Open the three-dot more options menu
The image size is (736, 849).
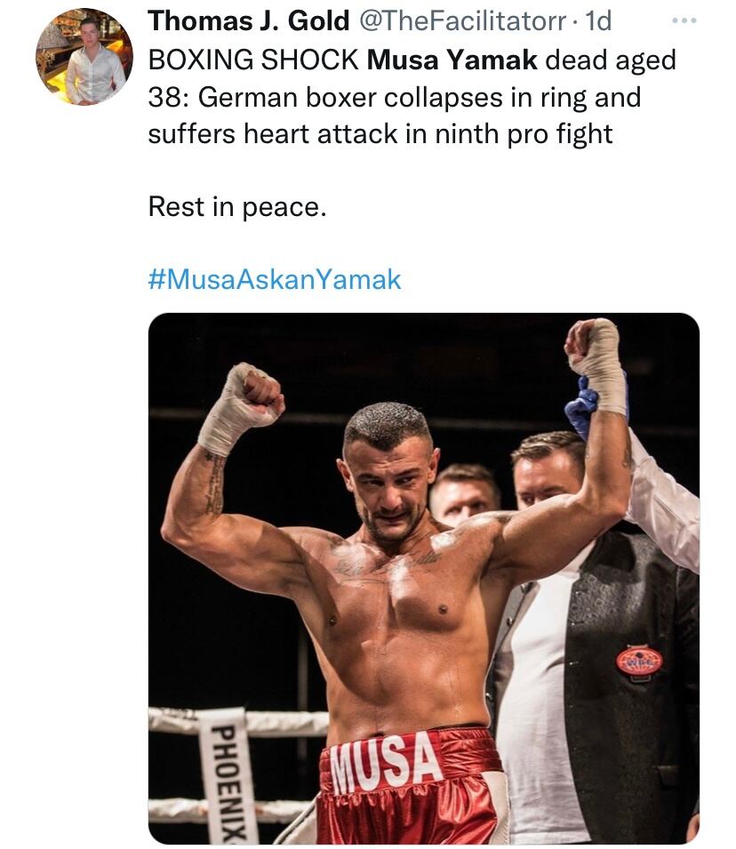(684, 21)
